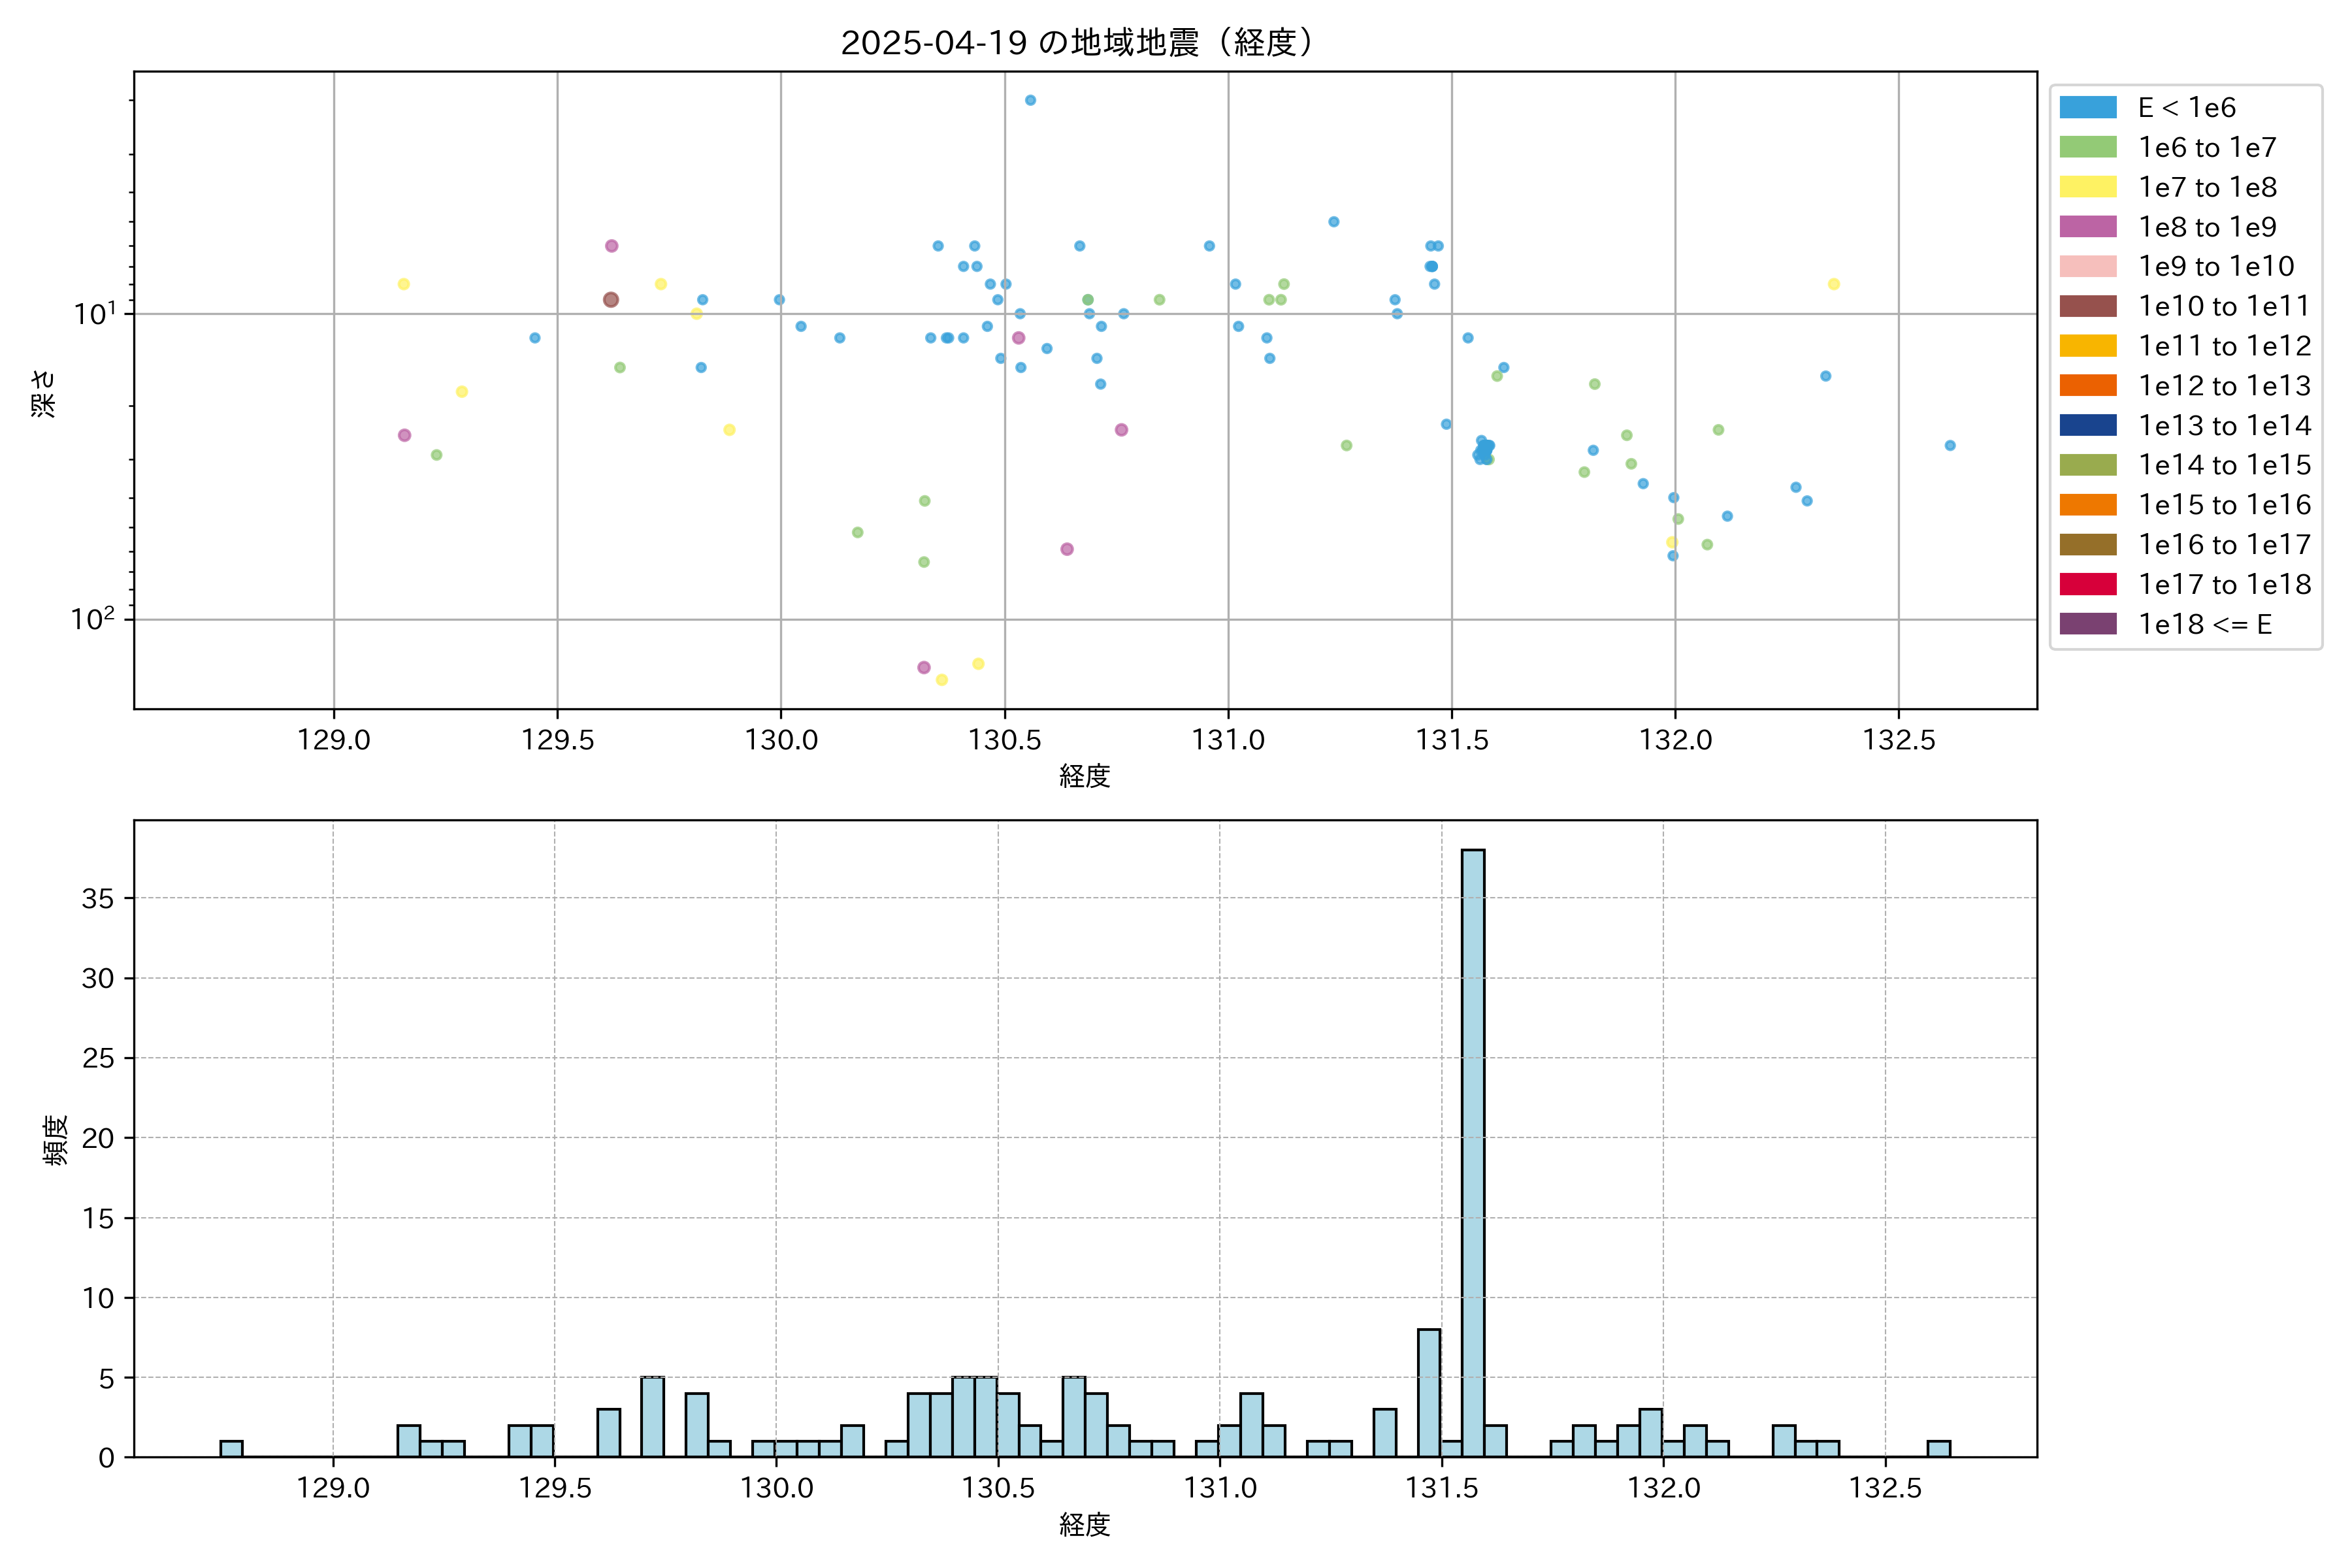Viewport: 2352px width, 1568px height.
Task: Click the scatter plot x-axis label 経度
Action: click(1084, 775)
